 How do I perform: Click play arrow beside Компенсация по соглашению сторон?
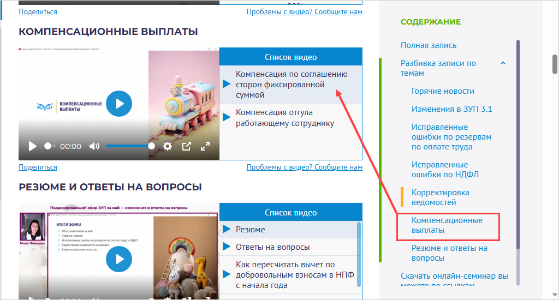coord(227,84)
